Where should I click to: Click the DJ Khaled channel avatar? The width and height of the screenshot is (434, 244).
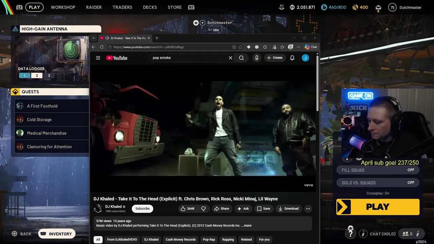98,209
